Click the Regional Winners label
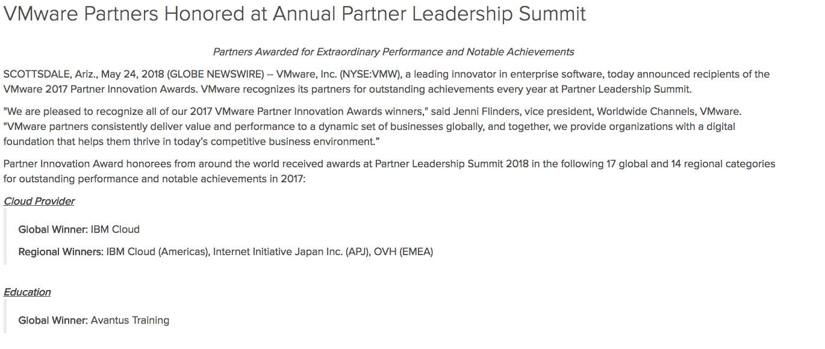This screenshot has width=825, height=349. coord(61,252)
